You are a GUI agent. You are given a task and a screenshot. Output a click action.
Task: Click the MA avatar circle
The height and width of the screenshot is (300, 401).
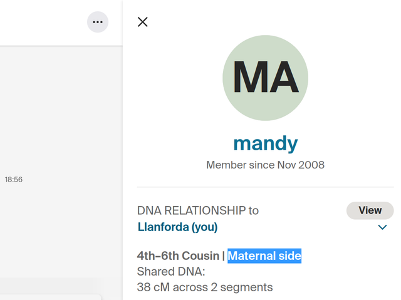pos(265,77)
